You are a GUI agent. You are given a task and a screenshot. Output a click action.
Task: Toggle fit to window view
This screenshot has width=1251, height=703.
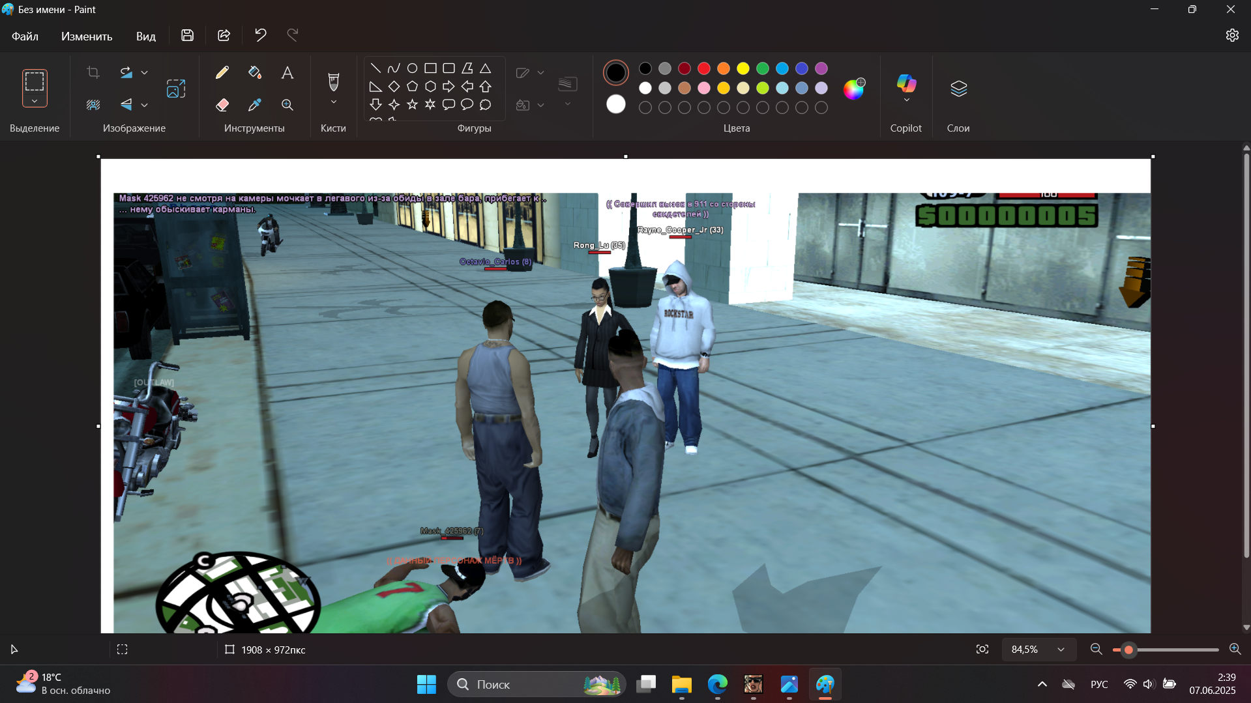[x=982, y=649]
